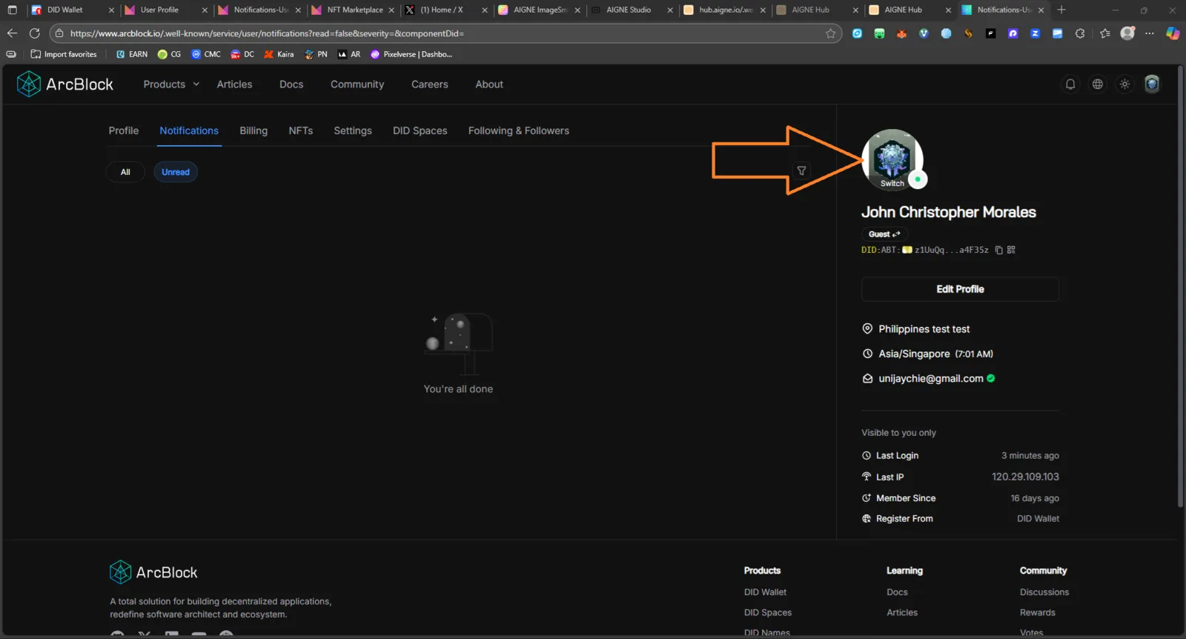Viewport: 1186px width, 639px height.
Task: Open the browser favorites list
Action: (1105, 33)
